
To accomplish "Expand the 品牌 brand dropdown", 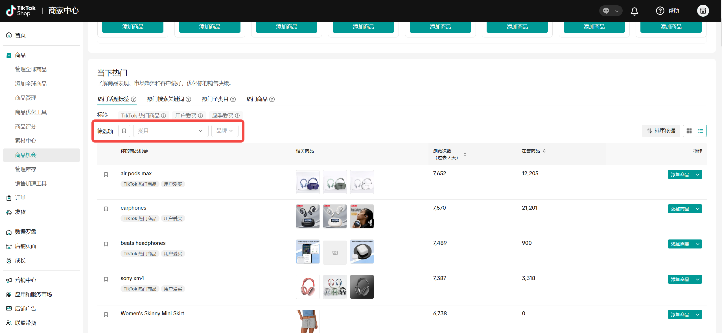I will pyautogui.click(x=225, y=131).
